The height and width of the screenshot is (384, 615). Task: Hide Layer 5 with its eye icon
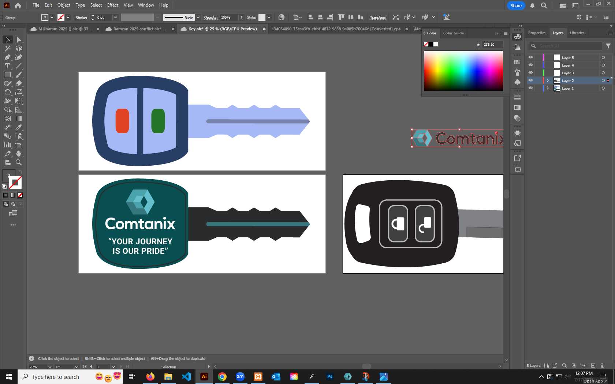tap(530, 57)
